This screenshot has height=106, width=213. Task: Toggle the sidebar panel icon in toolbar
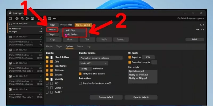click(10, 19)
